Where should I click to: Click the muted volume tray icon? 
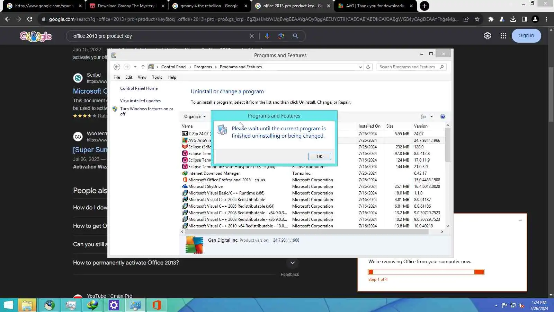tap(521, 305)
